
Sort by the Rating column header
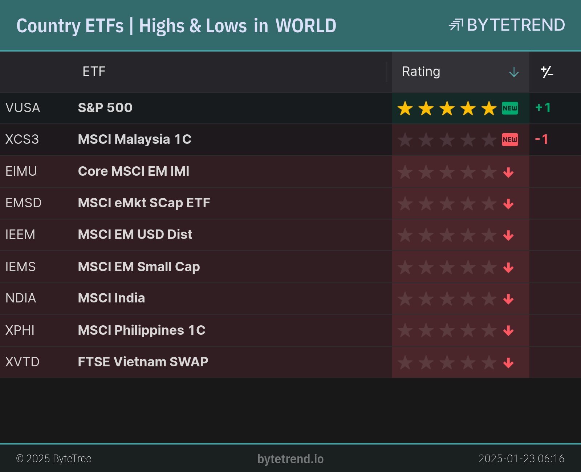click(x=421, y=72)
